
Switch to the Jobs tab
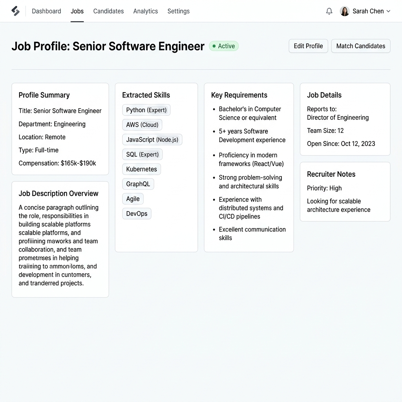point(77,11)
